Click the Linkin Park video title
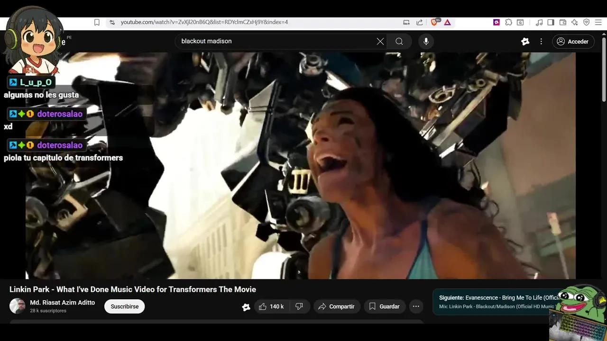 [133, 289]
